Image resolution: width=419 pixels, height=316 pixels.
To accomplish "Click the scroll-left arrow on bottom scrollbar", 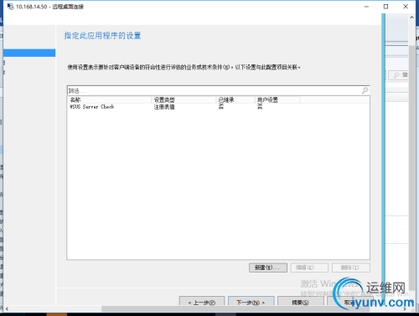I will 7,308.
